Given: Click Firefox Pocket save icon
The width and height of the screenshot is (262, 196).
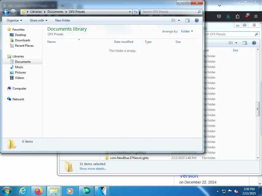Looking at the screenshot, I should click(219, 16).
